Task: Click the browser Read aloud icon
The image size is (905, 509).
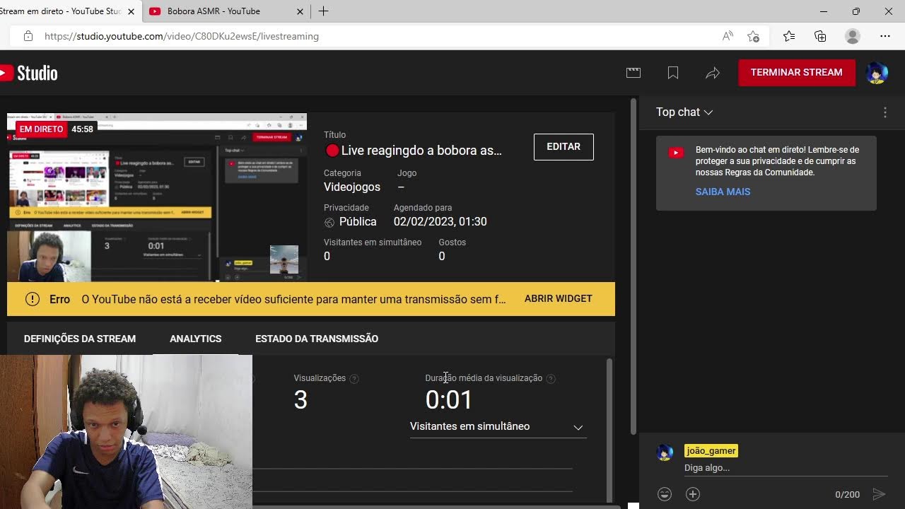Action: pos(728,36)
